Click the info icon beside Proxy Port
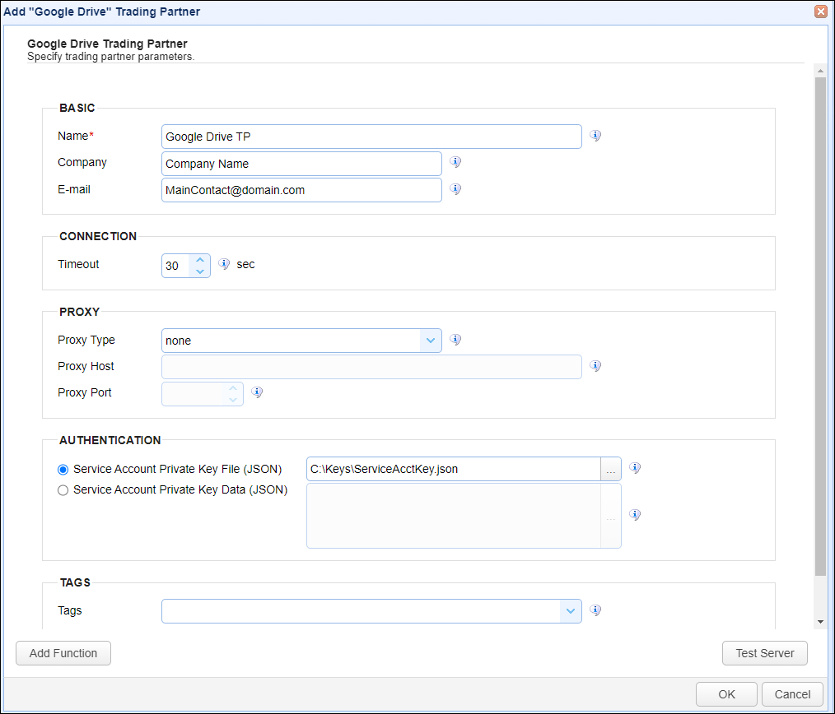Screen dimensions: 835x714 tap(257, 392)
